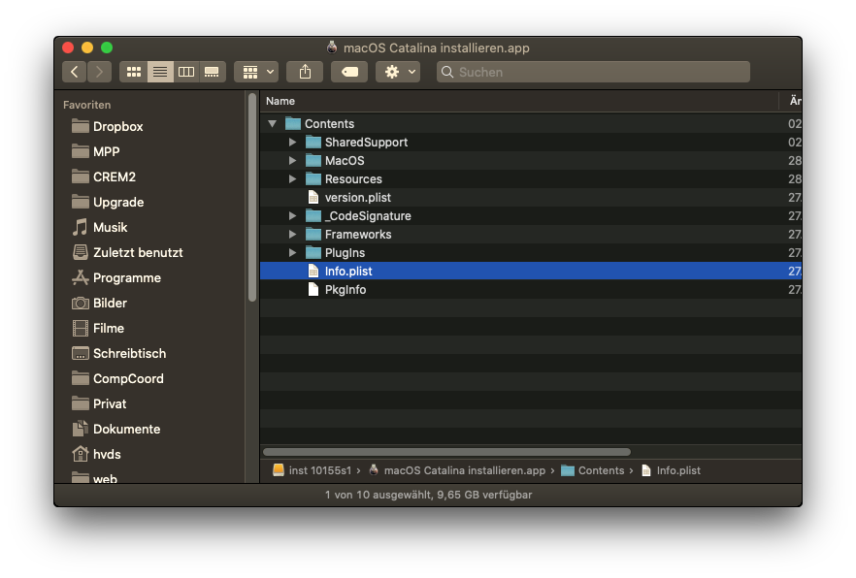The width and height of the screenshot is (856, 578).
Task: Select the SharedSupport folder name
Action: 366,143
